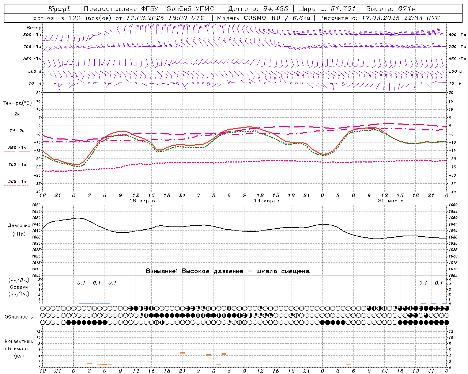Click the Kyzyl station title
The image size is (468, 374).
(59, 9)
